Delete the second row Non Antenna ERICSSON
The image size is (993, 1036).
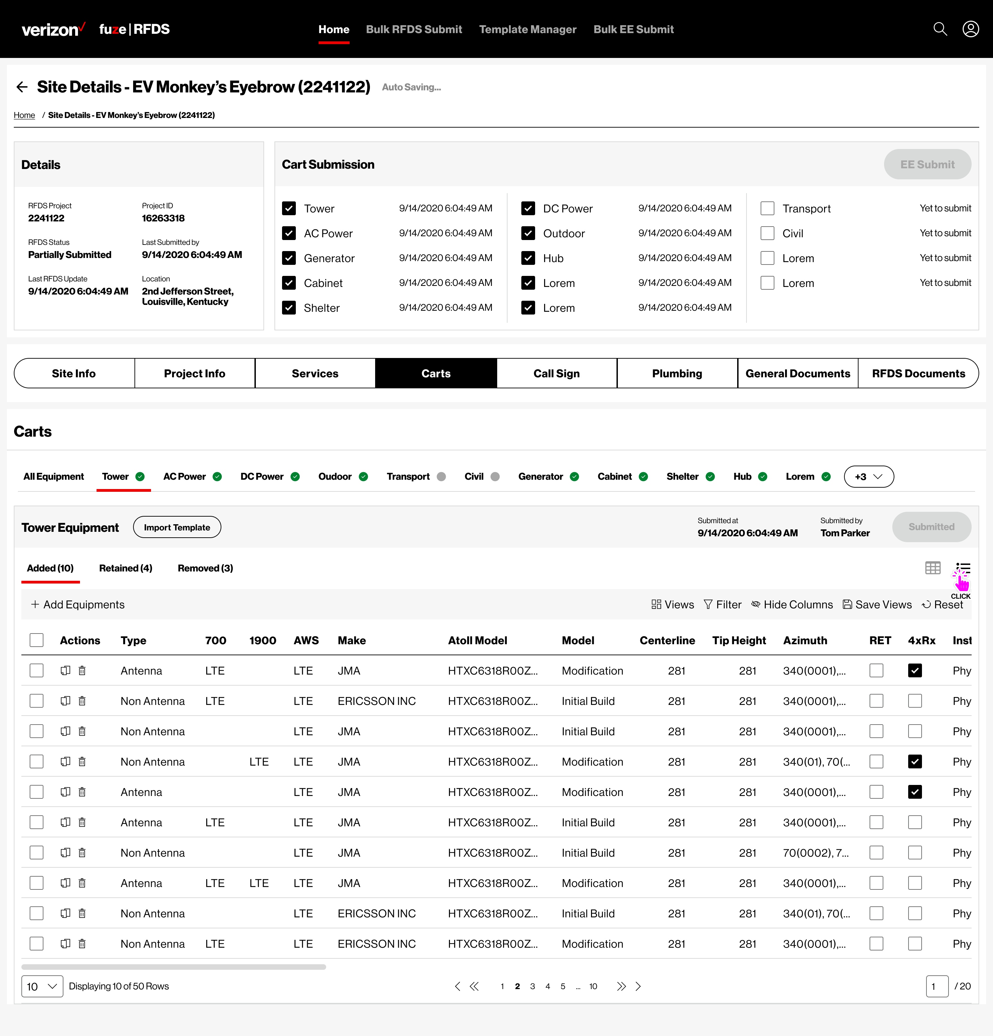pos(82,701)
